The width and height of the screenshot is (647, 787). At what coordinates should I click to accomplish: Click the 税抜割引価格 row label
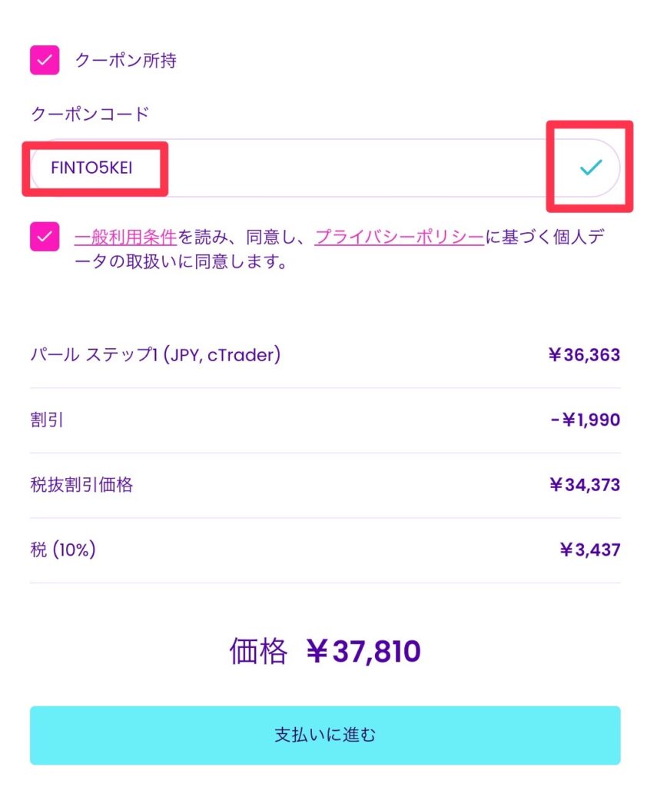[81, 485]
